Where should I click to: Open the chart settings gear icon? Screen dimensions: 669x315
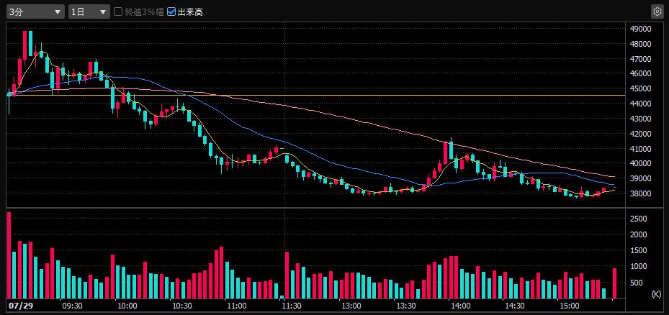pos(657,12)
